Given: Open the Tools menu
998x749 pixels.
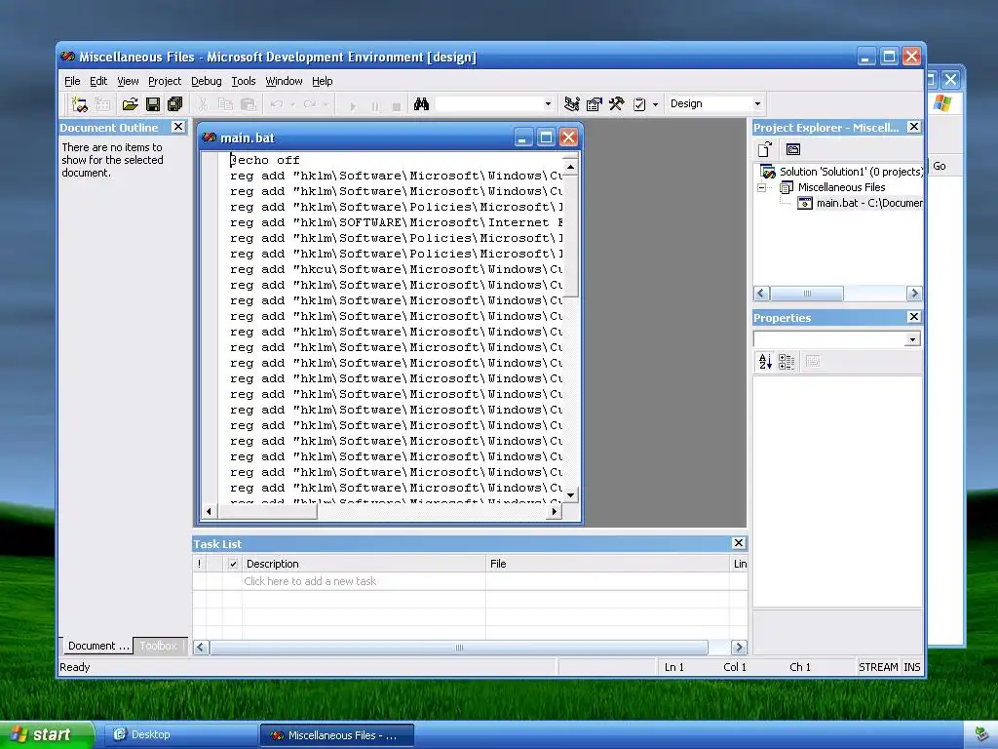Looking at the screenshot, I should point(243,81).
